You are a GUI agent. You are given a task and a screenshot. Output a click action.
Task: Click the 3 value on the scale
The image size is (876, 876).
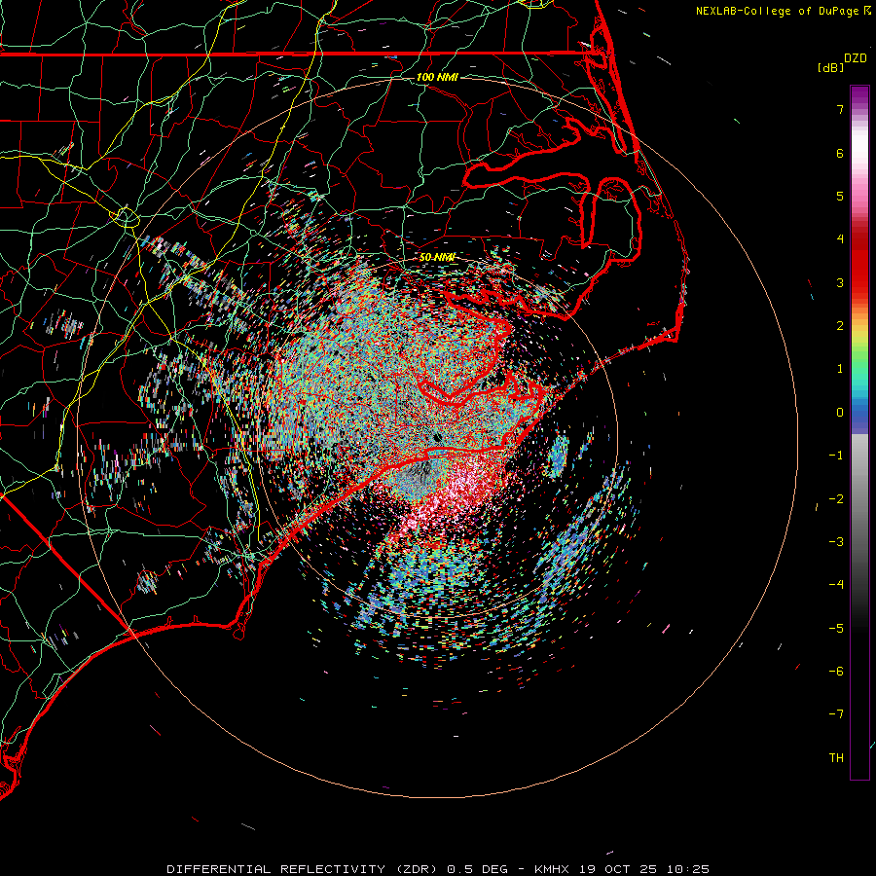[840, 282]
